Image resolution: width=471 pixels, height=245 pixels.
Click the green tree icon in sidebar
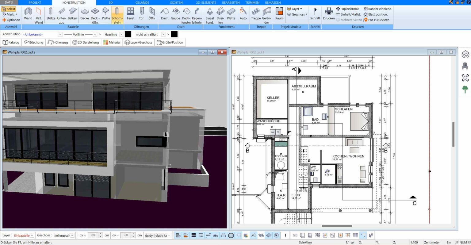[x=465, y=90]
